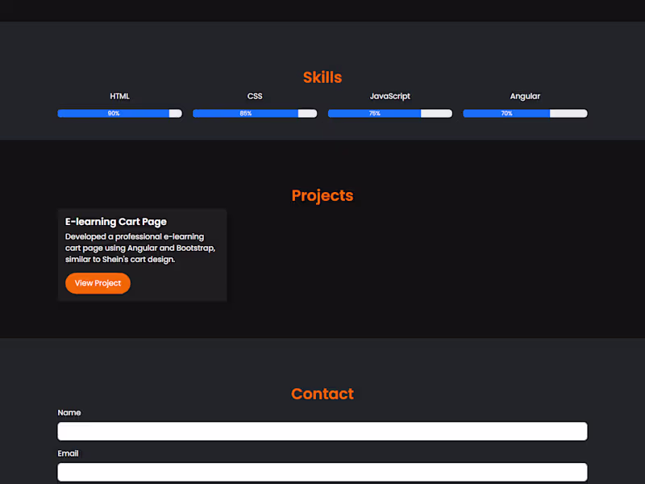The height and width of the screenshot is (484, 645).
Task: Focus the Email input field
Action: pyautogui.click(x=322, y=472)
